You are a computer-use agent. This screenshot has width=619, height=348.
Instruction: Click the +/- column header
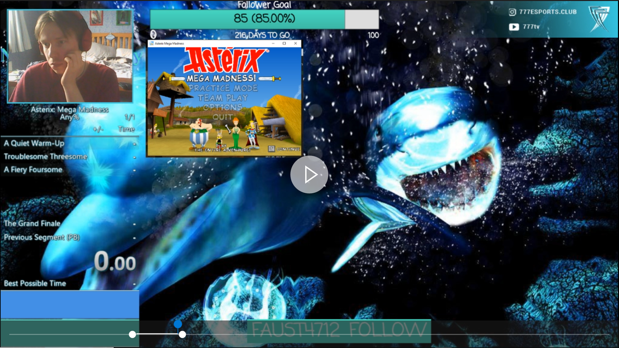coord(98,129)
